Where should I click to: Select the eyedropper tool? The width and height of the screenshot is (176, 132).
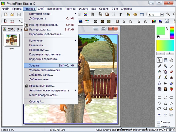click(x=159, y=66)
